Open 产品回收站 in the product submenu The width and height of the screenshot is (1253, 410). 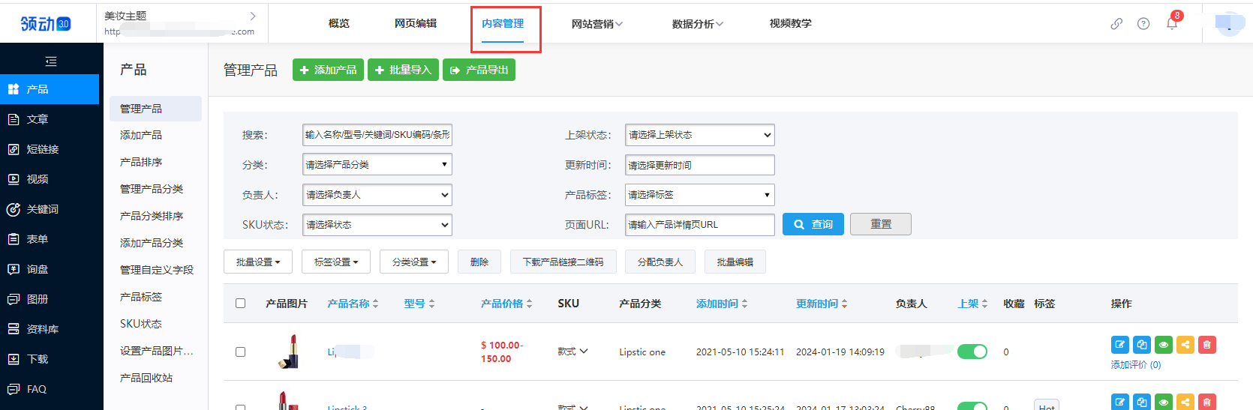click(146, 378)
